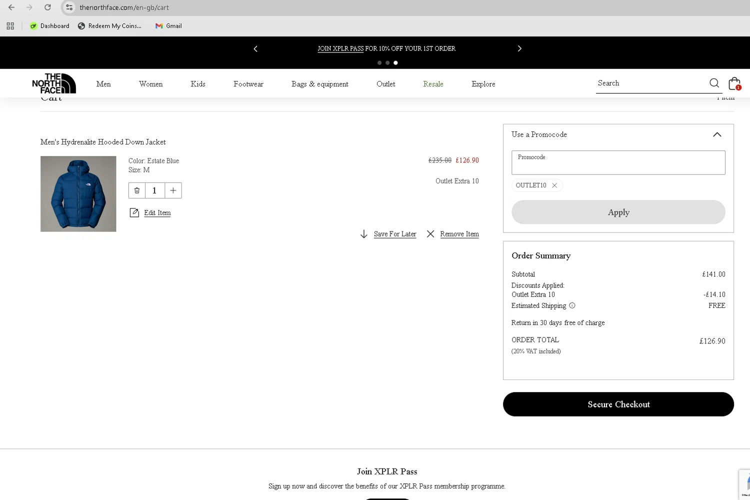Reload the page with refresh icon
This screenshot has width=750, height=500.
pyautogui.click(x=47, y=7)
